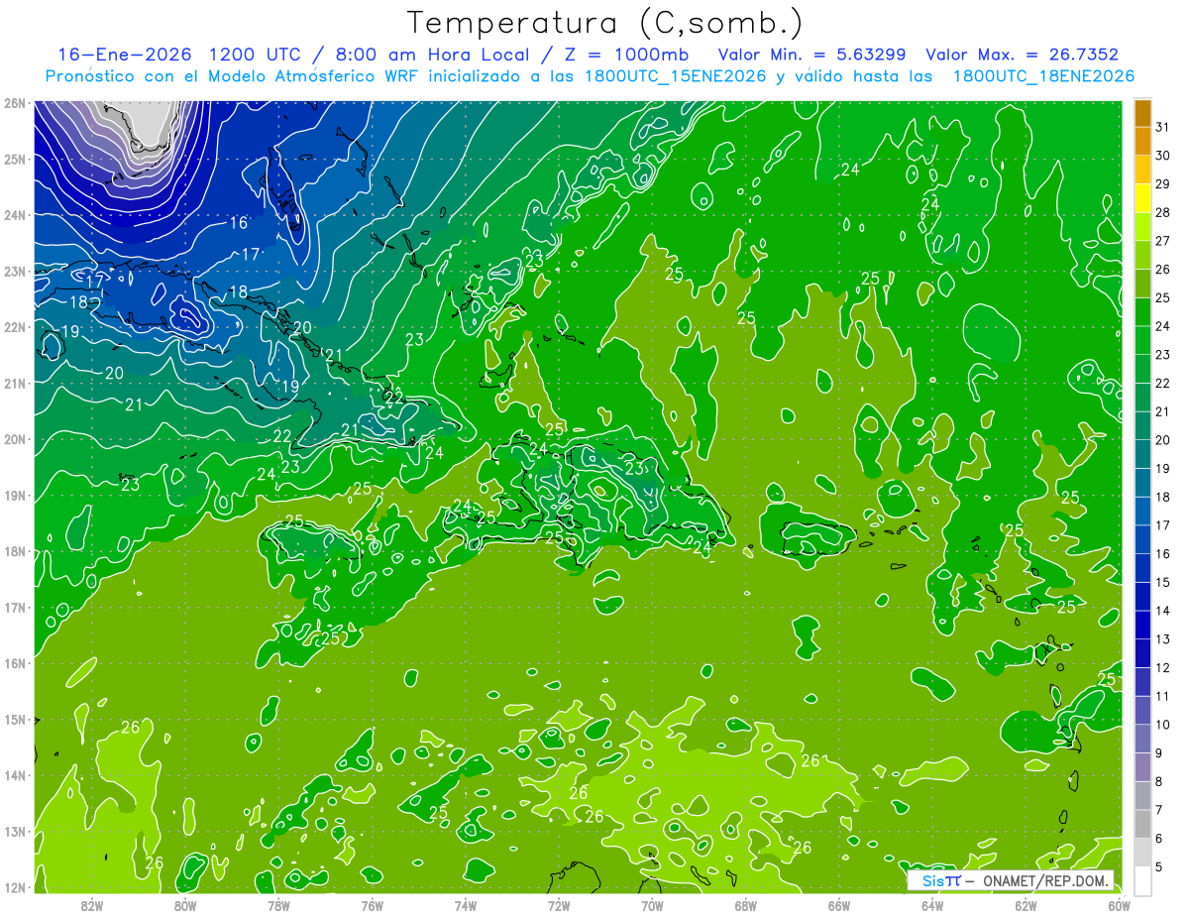
Task: Click the "10" label on the color scale
Action: 1162,725
